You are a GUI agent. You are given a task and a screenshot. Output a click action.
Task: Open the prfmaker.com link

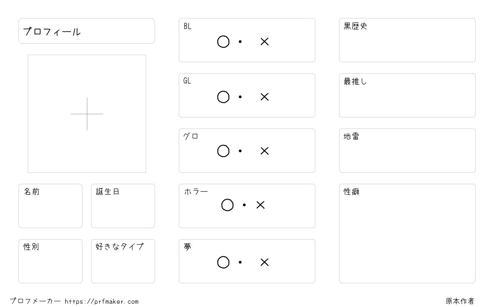(x=102, y=302)
